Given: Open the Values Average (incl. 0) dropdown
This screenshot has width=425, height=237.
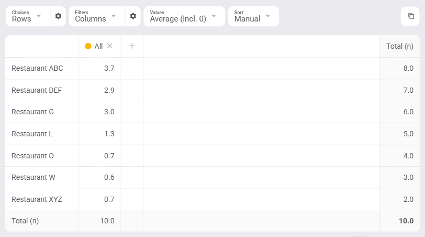Looking at the screenshot, I should pyautogui.click(x=184, y=16).
